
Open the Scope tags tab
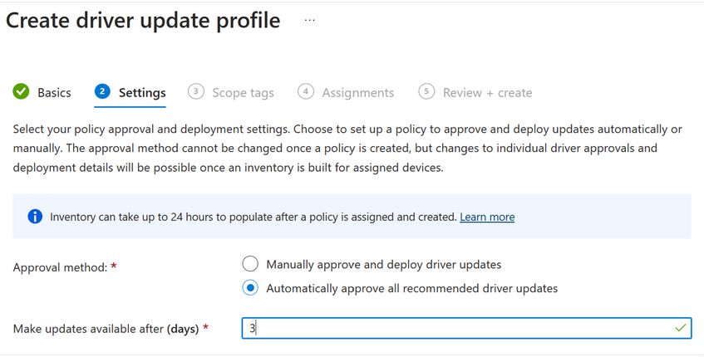(243, 93)
